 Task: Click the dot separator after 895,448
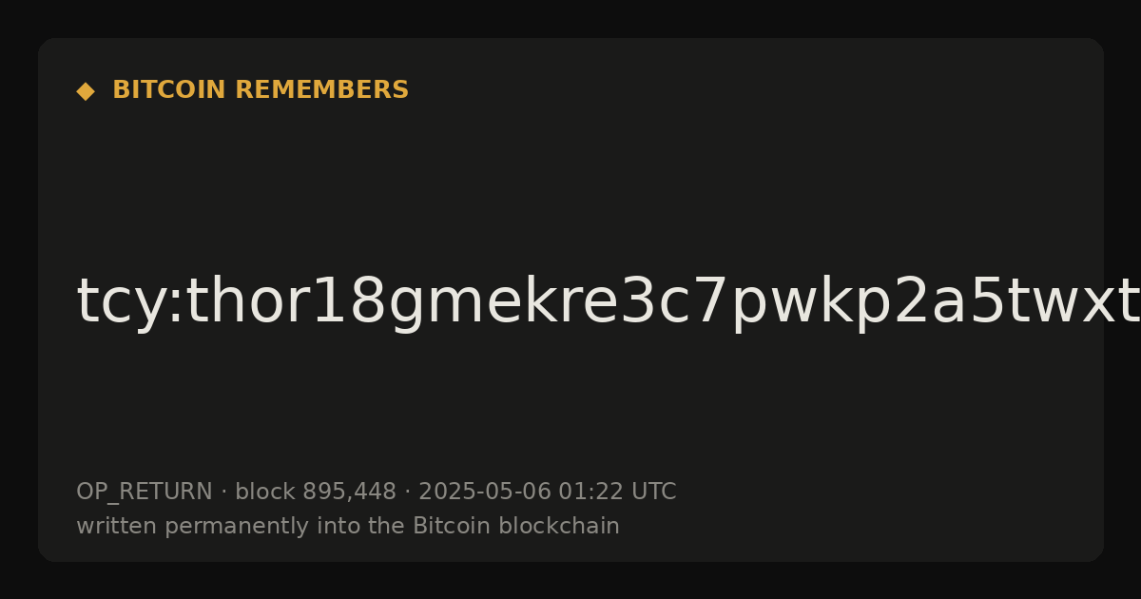[408, 493]
